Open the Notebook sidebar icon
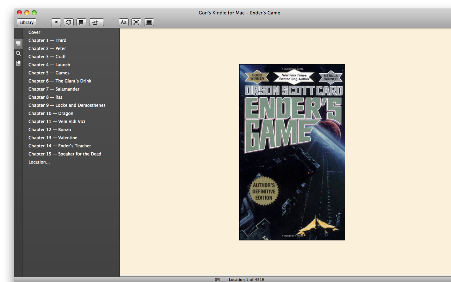This screenshot has width=451, height=282. 18,63
